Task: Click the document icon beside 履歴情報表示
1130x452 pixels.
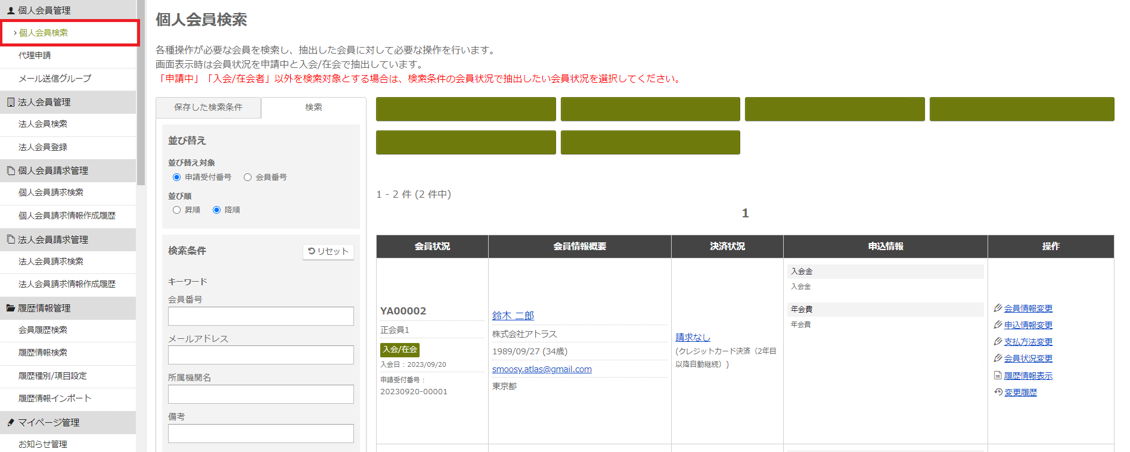Action: 998,375
